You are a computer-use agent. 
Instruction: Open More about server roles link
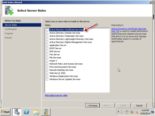point(56,95)
